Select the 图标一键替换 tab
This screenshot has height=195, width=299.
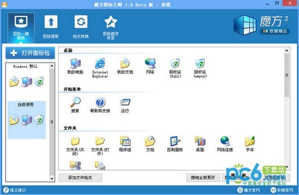pos(21,28)
